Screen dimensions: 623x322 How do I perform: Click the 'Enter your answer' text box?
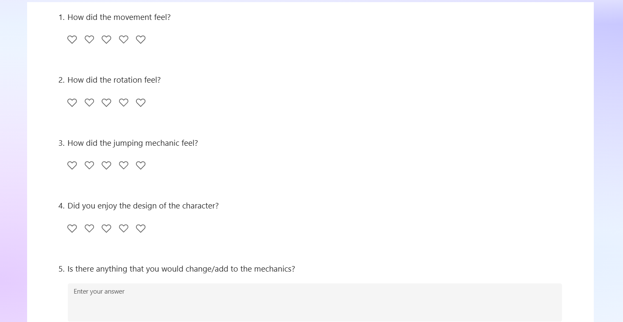click(315, 303)
